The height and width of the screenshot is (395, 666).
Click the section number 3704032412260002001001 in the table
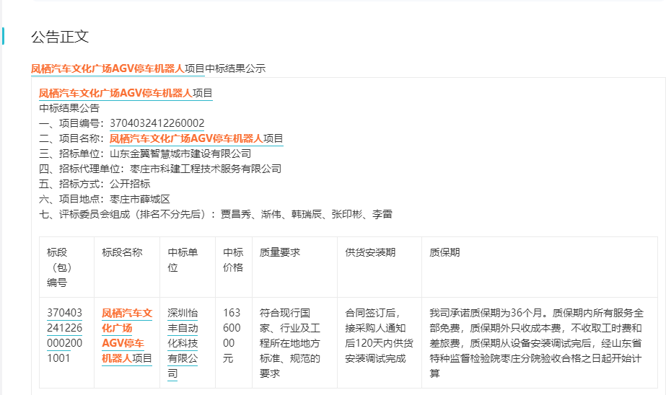click(64, 336)
